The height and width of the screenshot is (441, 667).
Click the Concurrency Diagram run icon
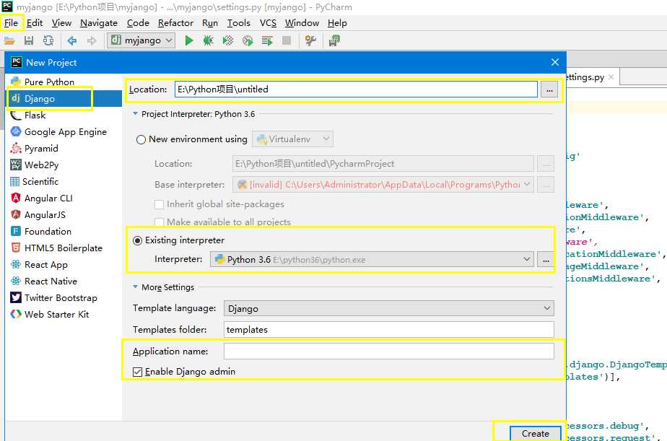(x=267, y=41)
